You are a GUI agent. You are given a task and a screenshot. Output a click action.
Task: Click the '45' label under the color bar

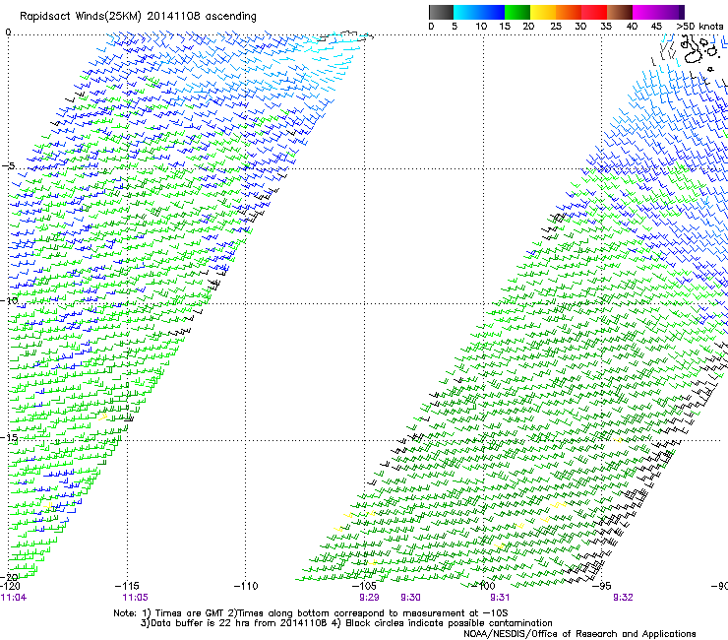656,27
